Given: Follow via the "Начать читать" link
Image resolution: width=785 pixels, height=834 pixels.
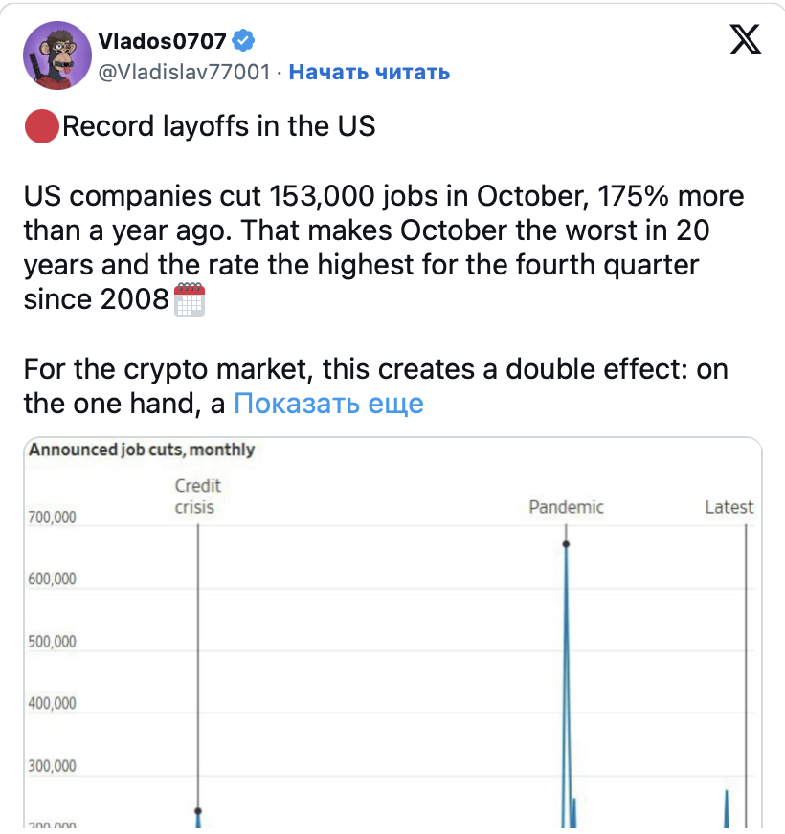Looking at the screenshot, I should 369,72.
